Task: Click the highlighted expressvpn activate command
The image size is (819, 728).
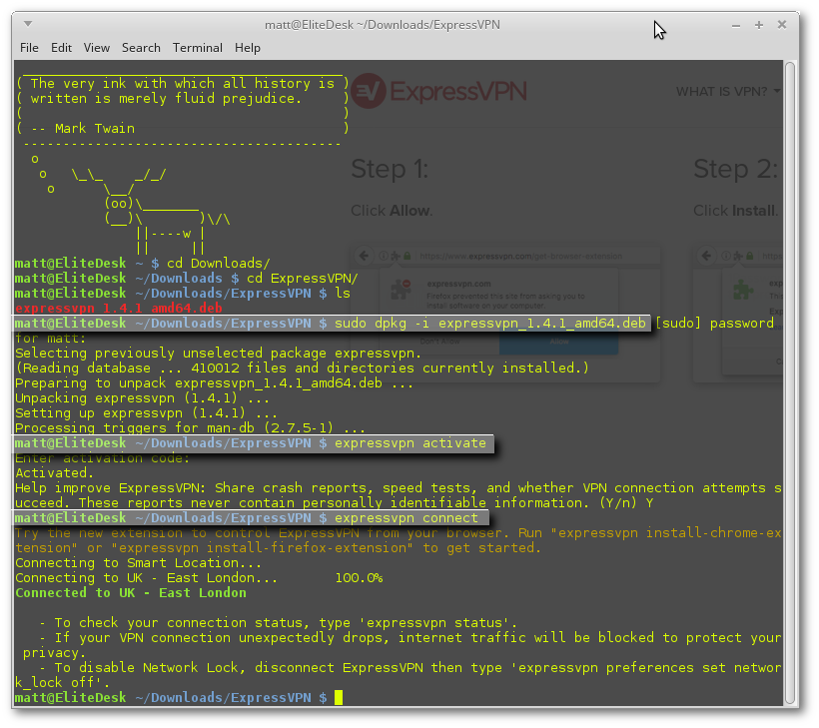Action: 410,443
